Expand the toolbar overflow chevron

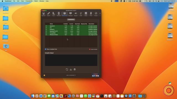[100, 13]
